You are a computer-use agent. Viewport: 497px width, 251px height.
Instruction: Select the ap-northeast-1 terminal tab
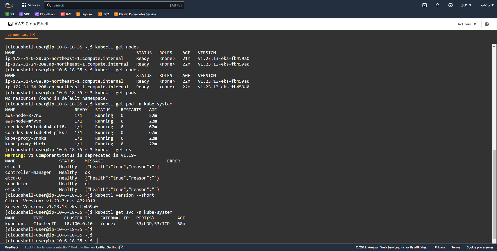[19, 35]
